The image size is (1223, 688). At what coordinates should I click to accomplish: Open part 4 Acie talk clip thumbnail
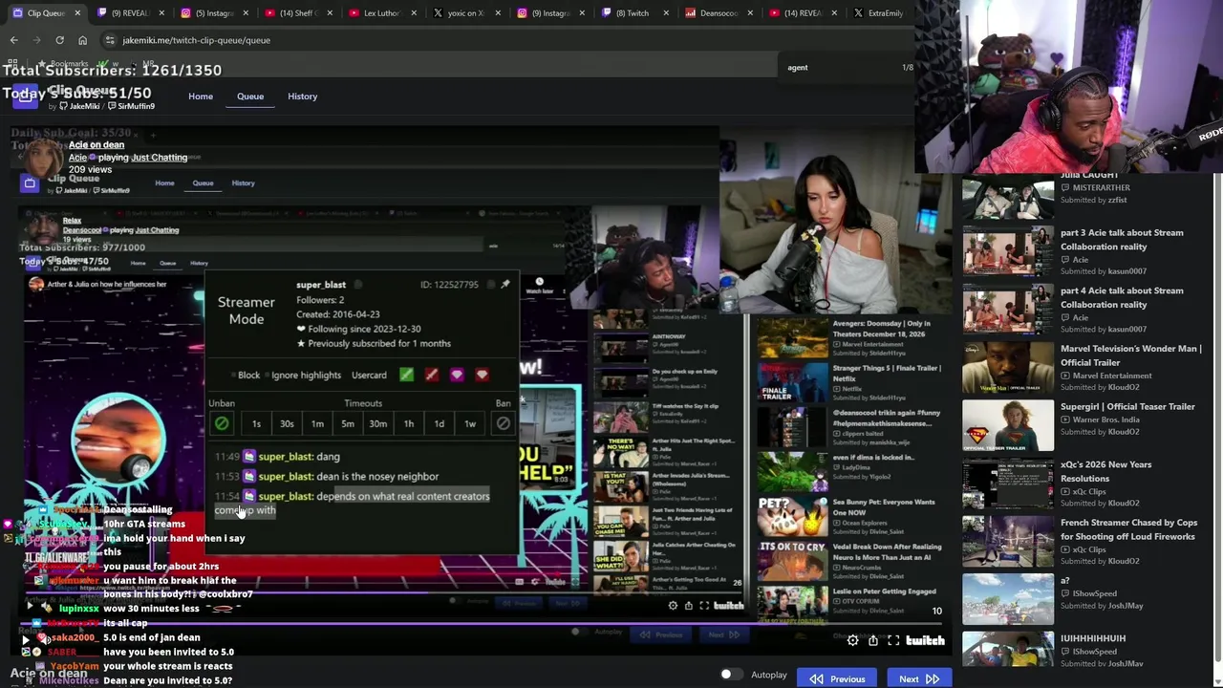(x=1008, y=310)
